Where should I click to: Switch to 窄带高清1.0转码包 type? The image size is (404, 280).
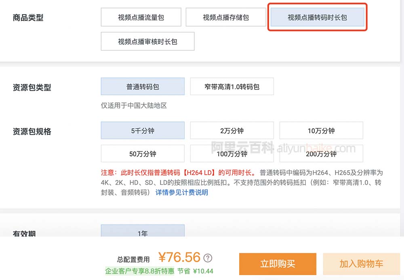point(232,87)
